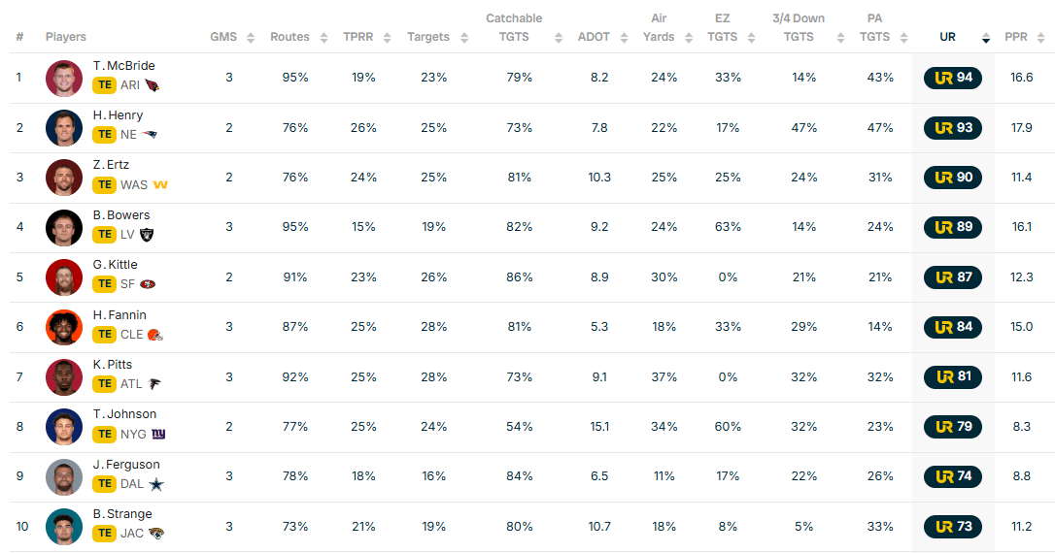Screen dimensions: 1055x553
Task: Click the TE position tag for H. Fannin
Action: click(x=104, y=335)
